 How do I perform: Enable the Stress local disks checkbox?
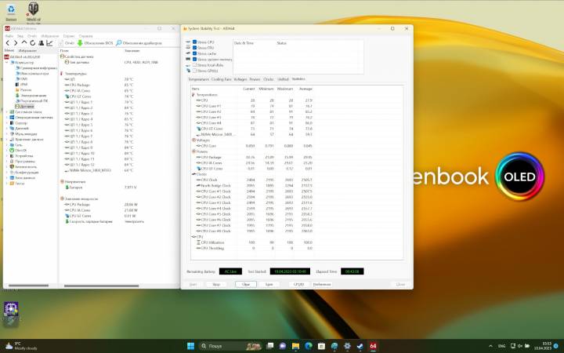point(194,65)
